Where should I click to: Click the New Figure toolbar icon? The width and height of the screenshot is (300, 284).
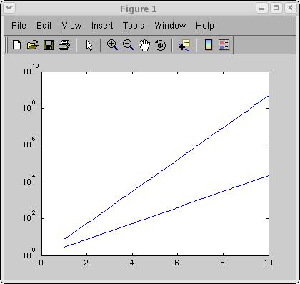(16, 45)
